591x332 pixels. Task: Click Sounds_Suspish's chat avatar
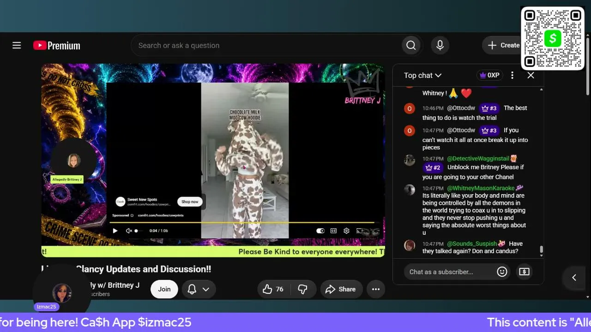pos(410,245)
